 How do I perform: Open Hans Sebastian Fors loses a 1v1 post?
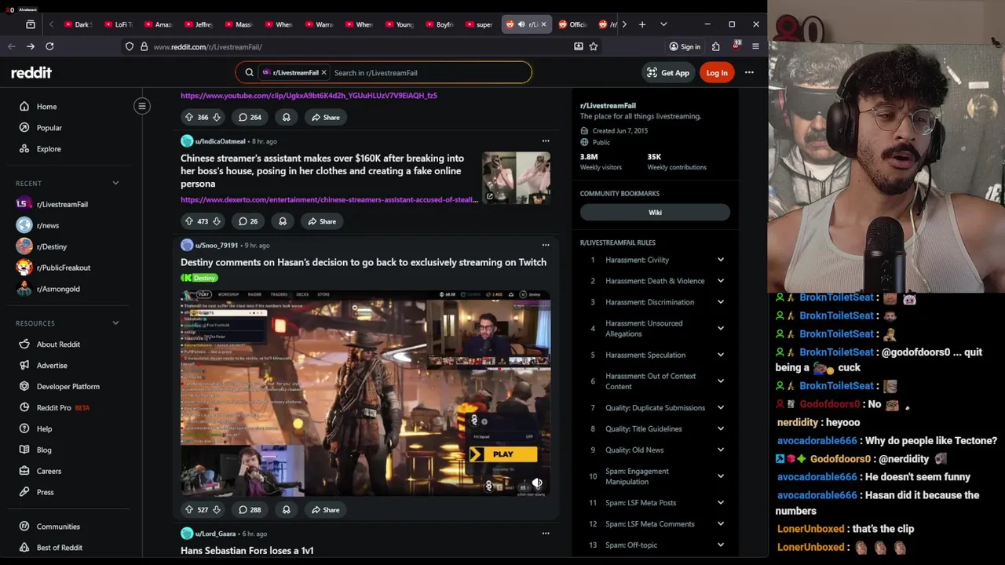[247, 550]
